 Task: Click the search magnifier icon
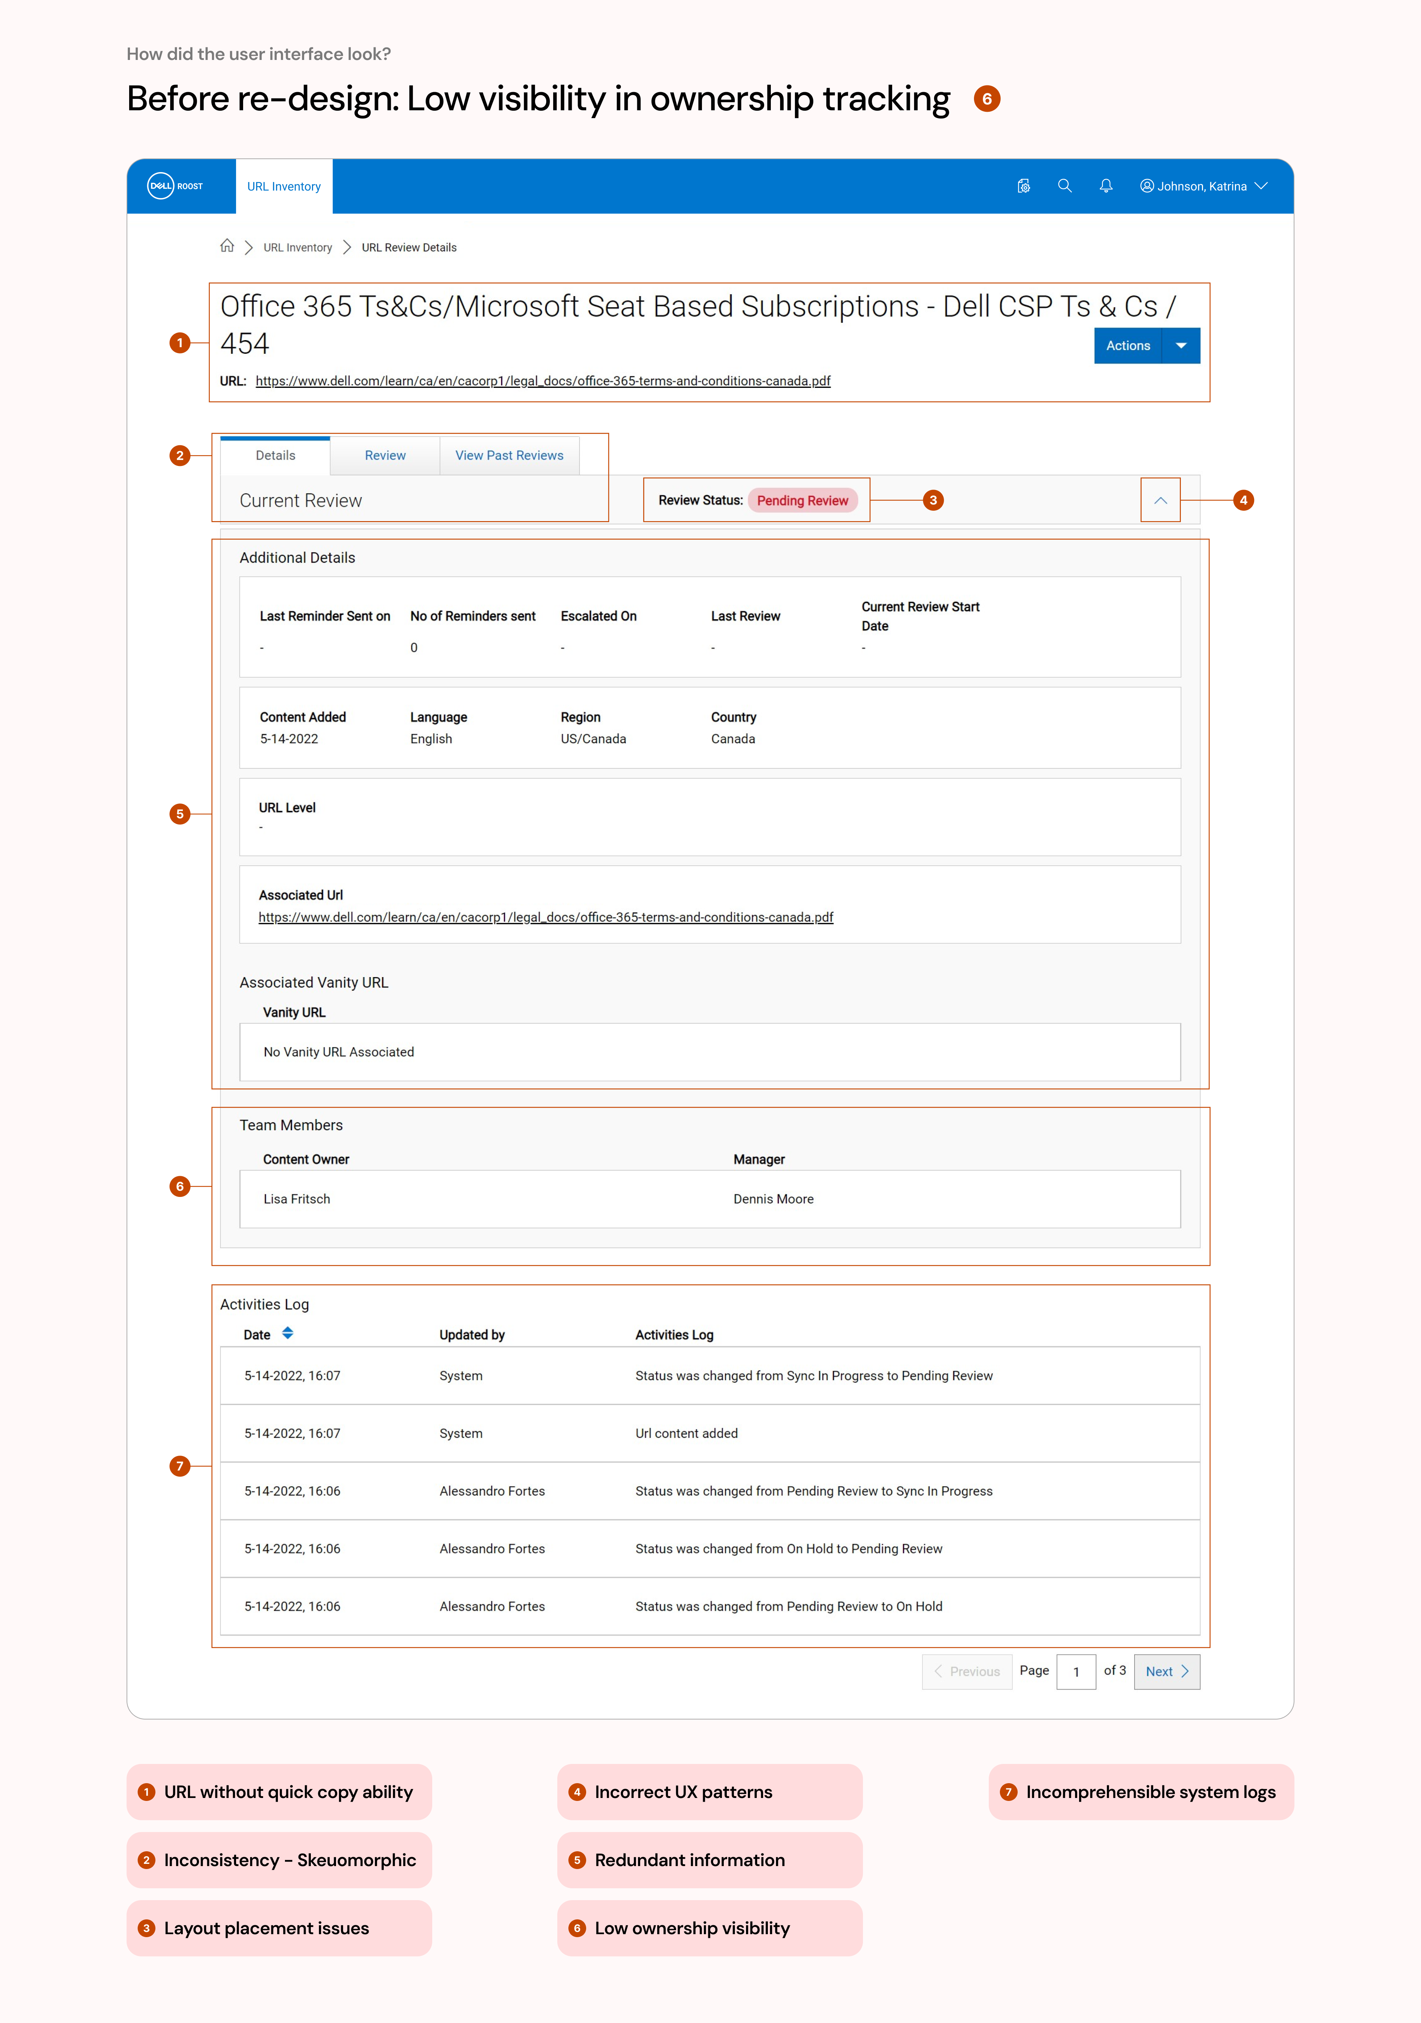pyautogui.click(x=1064, y=186)
